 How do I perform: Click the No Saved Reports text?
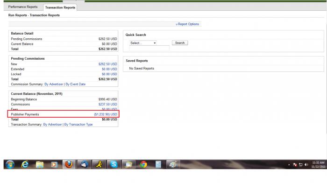142,68
